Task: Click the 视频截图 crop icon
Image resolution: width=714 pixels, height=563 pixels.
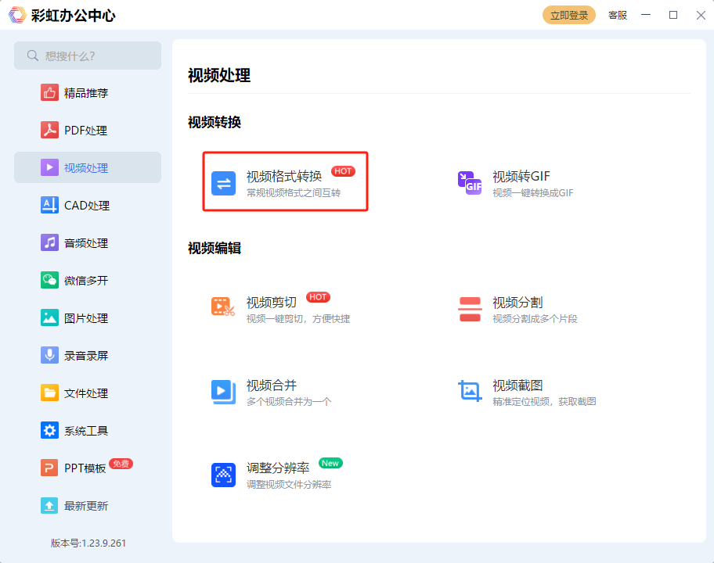Action: pyautogui.click(x=470, y=391)
